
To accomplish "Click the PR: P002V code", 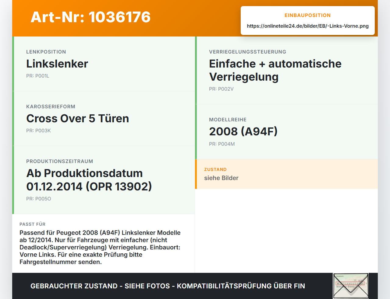I will pyautogui.click(x=221, y=89).
